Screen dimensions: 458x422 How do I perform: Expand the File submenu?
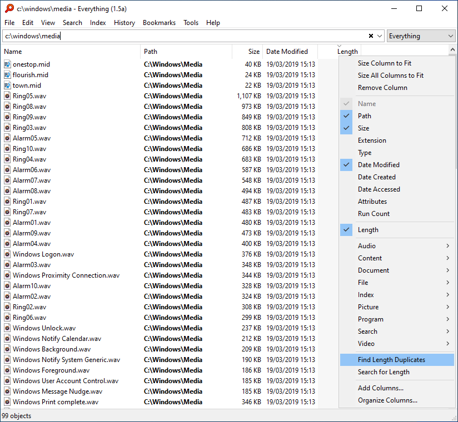point(397,283)
